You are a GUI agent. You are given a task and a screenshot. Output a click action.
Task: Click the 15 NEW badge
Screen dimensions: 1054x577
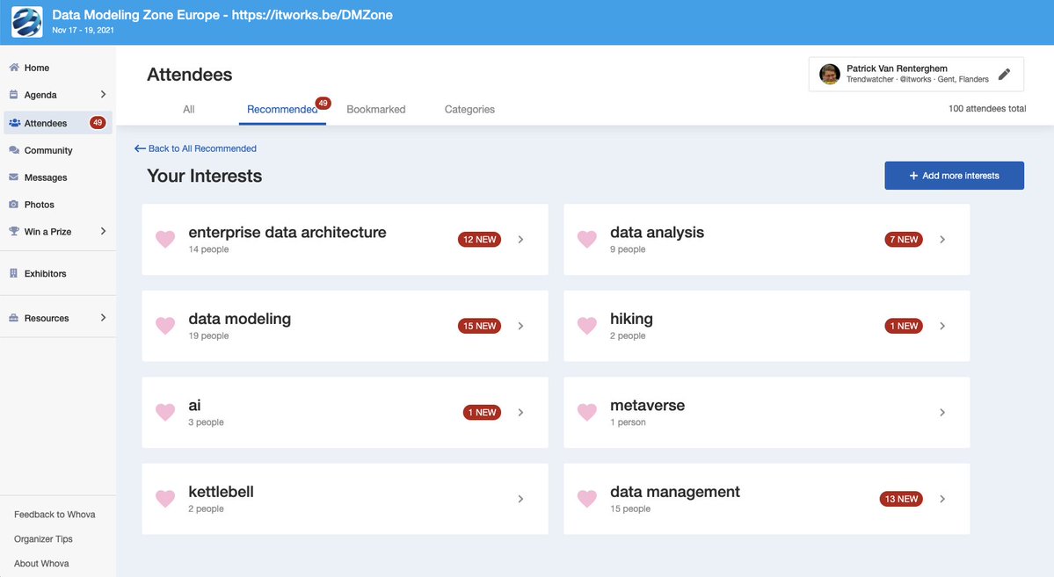479,326
